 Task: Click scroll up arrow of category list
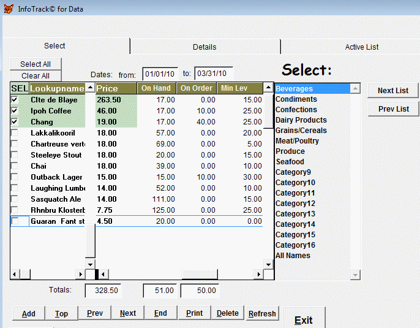(354, 89)
